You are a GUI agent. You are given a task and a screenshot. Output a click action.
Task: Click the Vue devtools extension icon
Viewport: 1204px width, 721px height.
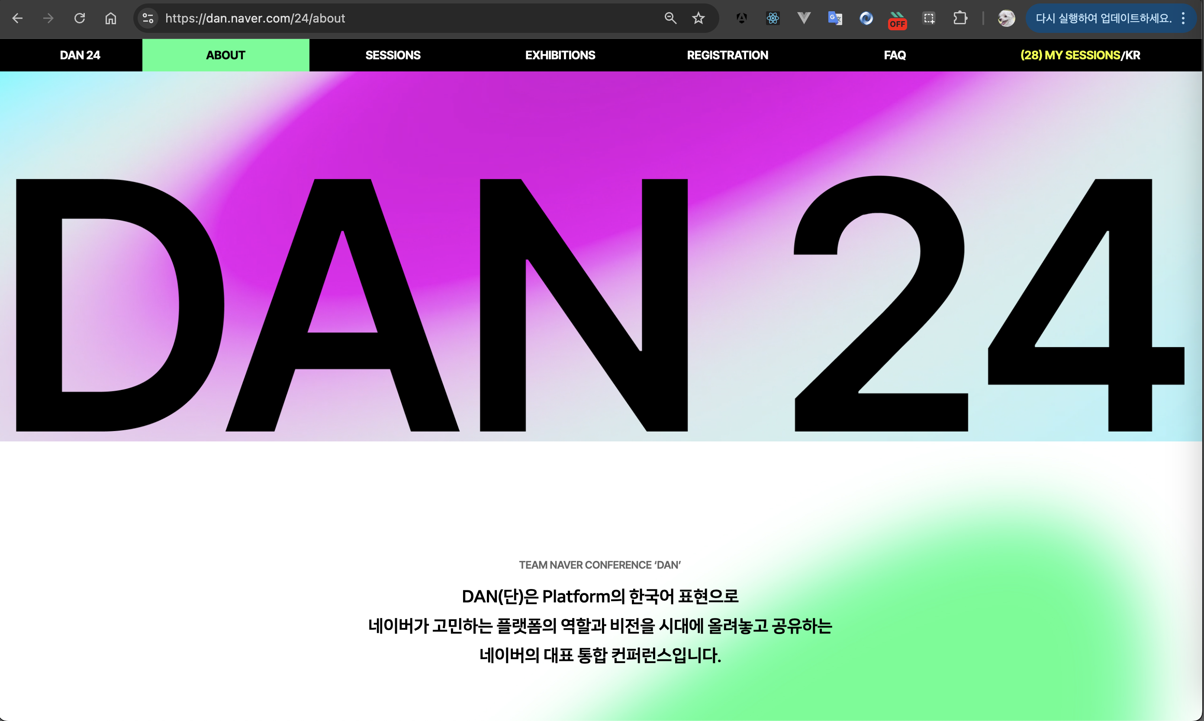[x=804, y=19]
